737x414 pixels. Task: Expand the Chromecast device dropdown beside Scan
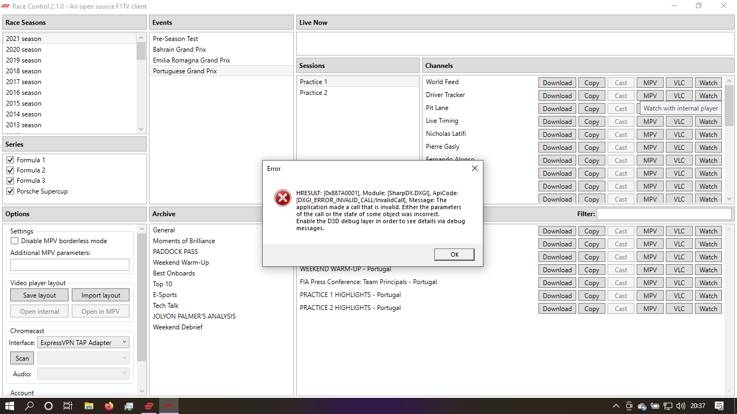[x=83, y=357]
